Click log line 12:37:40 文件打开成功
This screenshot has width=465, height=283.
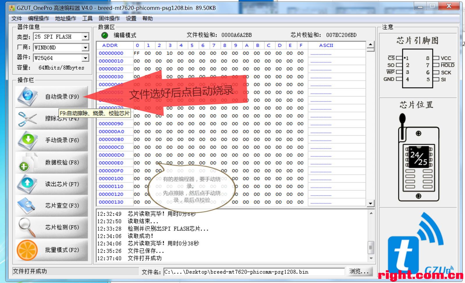pyautogui.click(x=129, y=258)
